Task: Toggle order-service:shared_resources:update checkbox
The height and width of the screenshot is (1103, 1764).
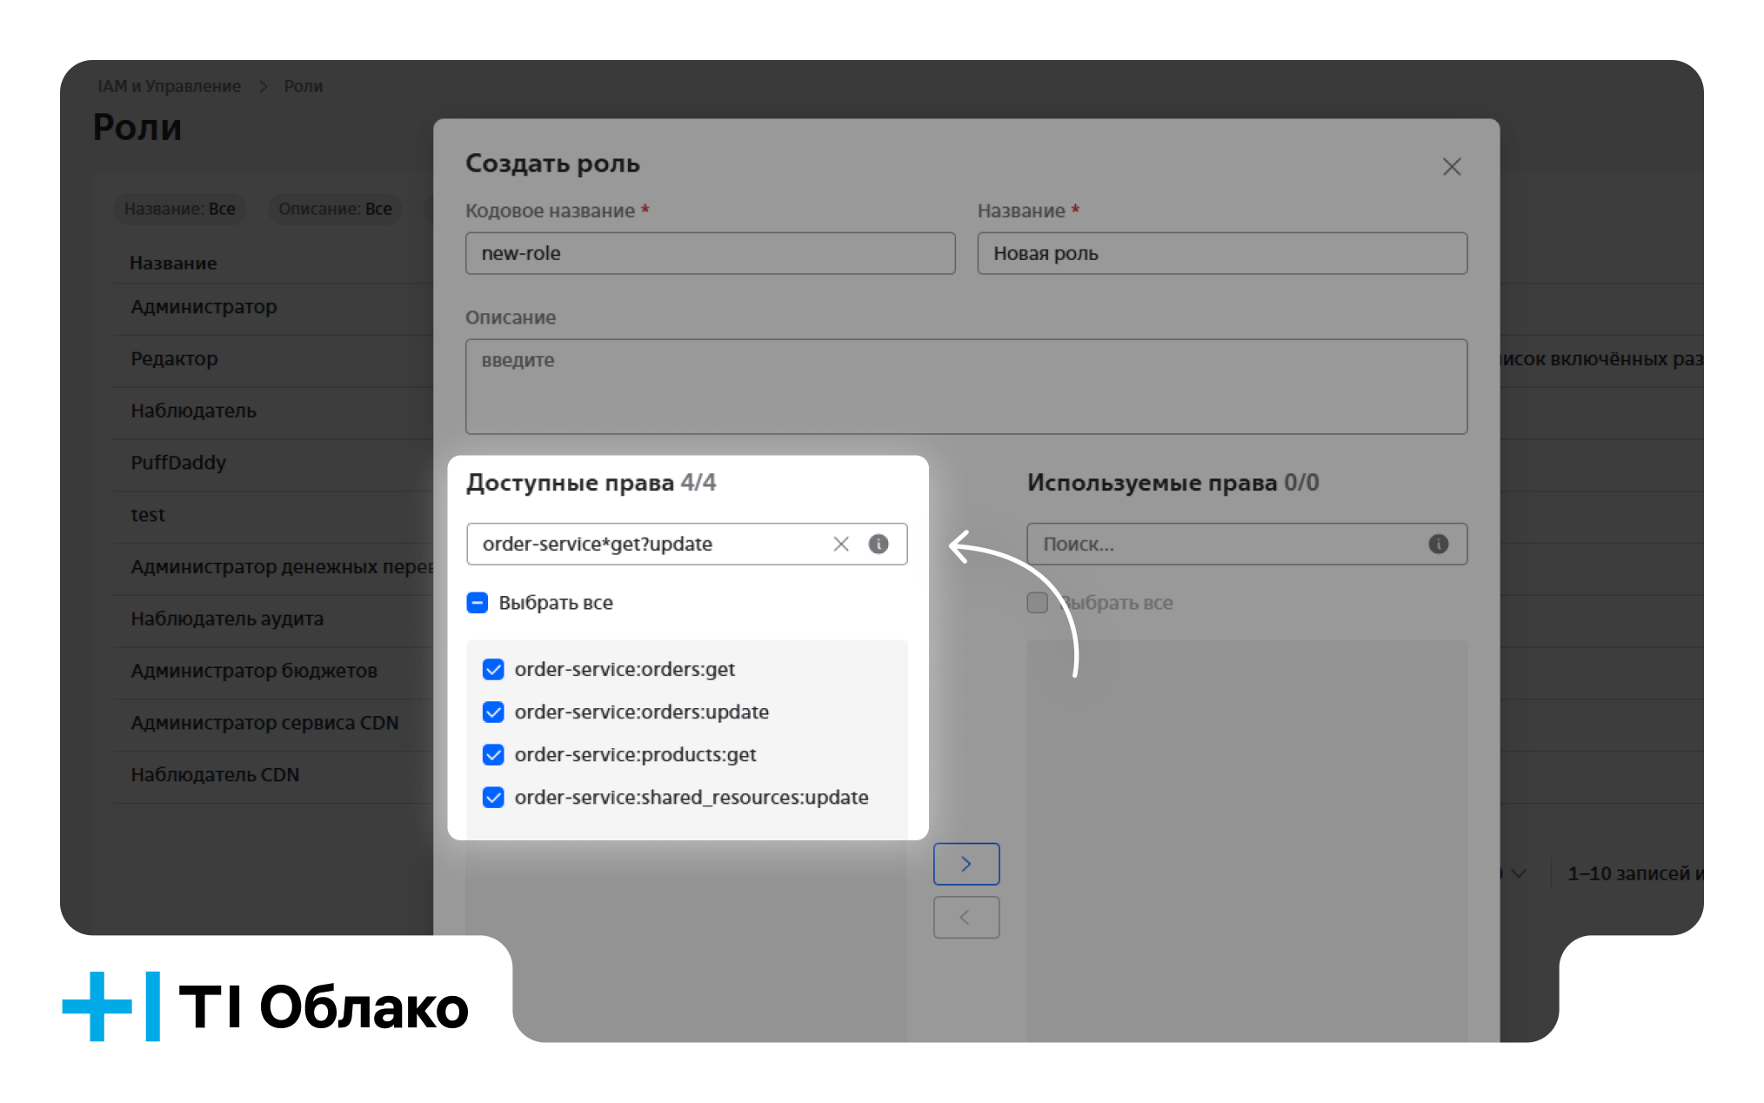Action: [493, 797]
